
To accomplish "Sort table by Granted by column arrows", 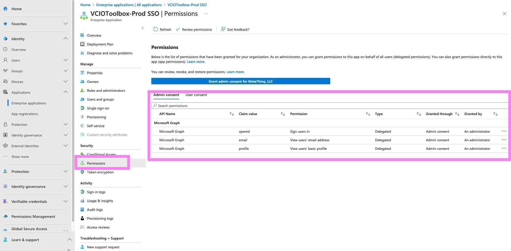I will coord(495,114).
